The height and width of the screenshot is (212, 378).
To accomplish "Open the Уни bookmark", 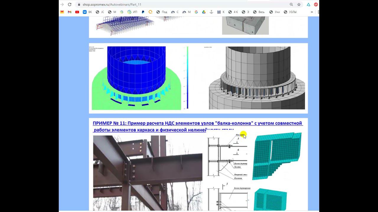I will [x=275, y=12].
